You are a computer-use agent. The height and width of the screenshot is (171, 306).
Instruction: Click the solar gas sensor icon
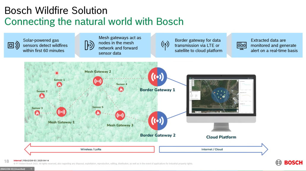coord(14,45)
